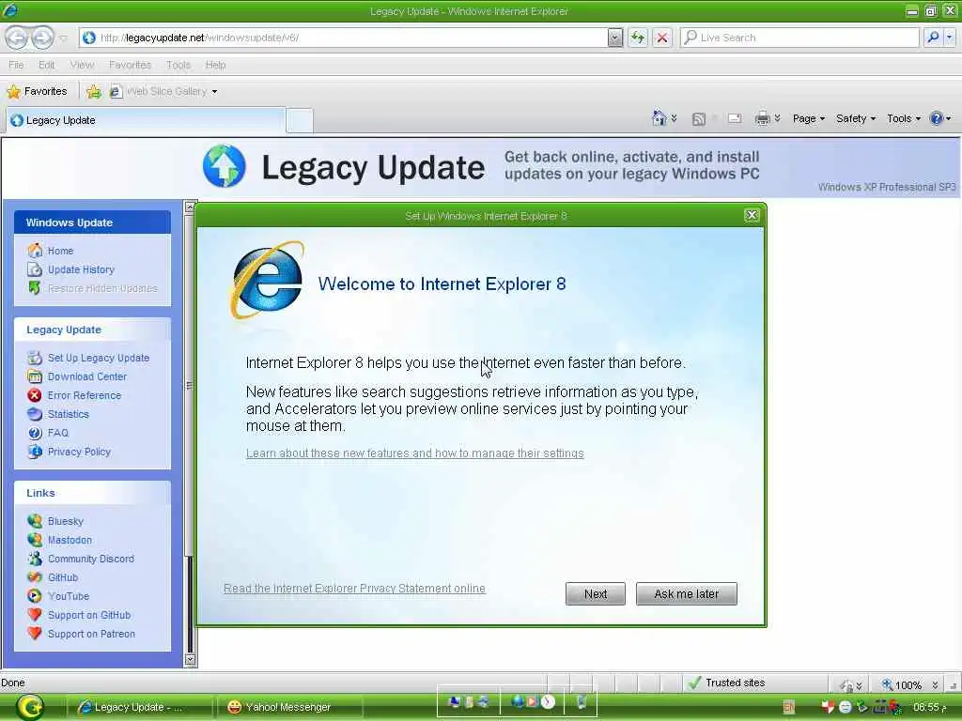Open Learn about these new features link
Screen dimensions: 962x721
(x=414, y=453)
